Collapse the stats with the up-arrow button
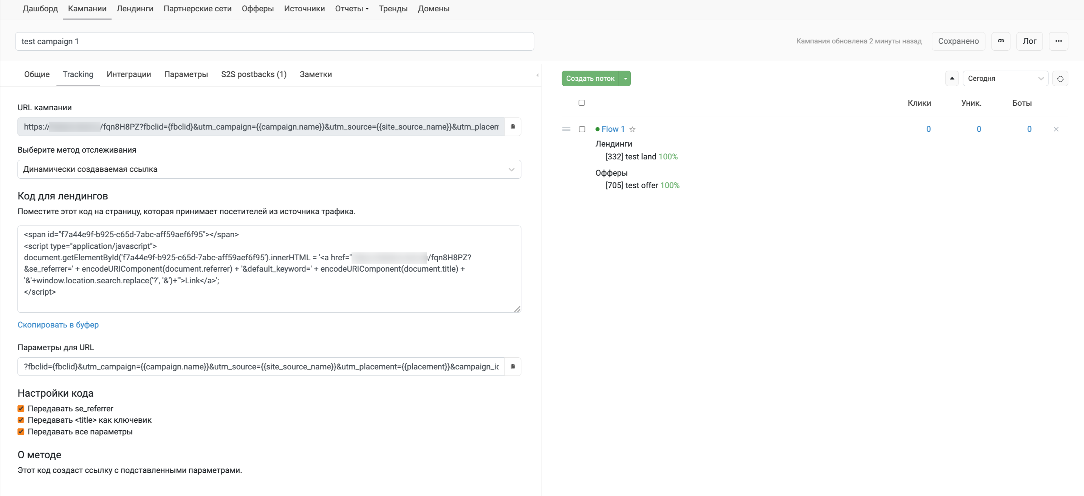This screenshot has height=496, width=1084. [x=952, y=79]
